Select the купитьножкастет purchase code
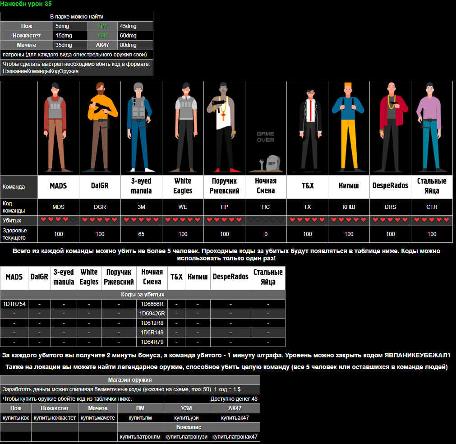The height and width of the screenshot is (444, 456). click(55, 418)
